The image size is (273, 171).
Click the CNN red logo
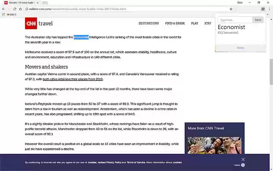pyautogui.click(x=31, y=23)
